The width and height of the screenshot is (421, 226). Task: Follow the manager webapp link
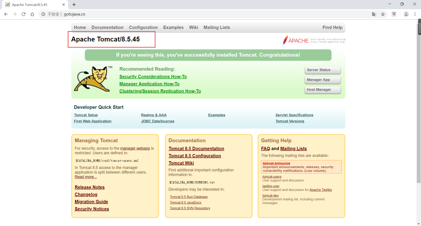[135, 148]
